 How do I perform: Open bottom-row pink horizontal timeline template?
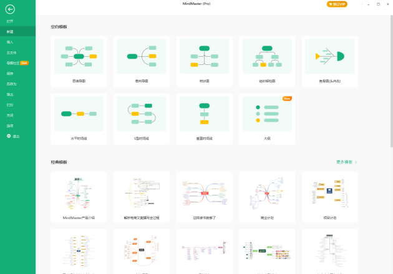pos(204,251)
